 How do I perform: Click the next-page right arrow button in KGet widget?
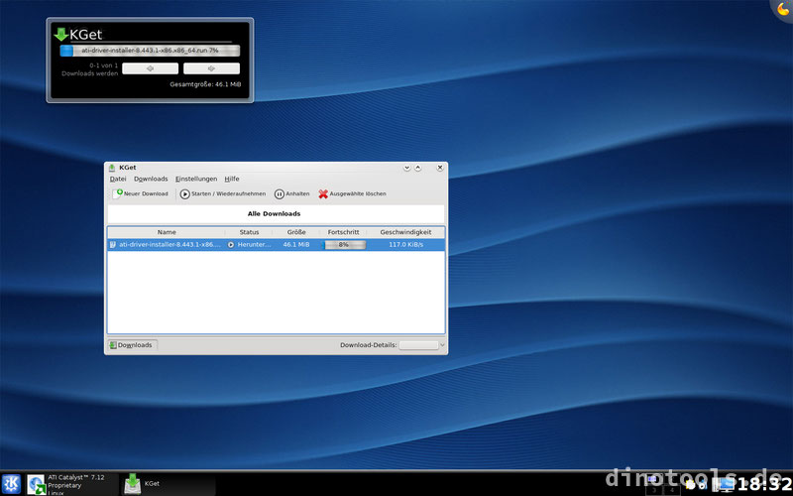[211, 68]
